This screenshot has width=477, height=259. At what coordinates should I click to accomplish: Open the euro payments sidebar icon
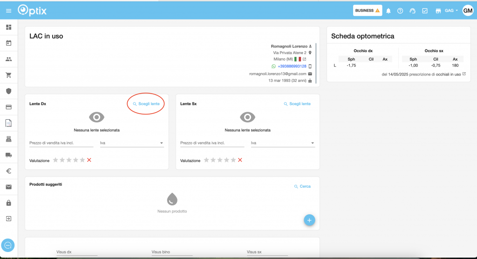8,171
